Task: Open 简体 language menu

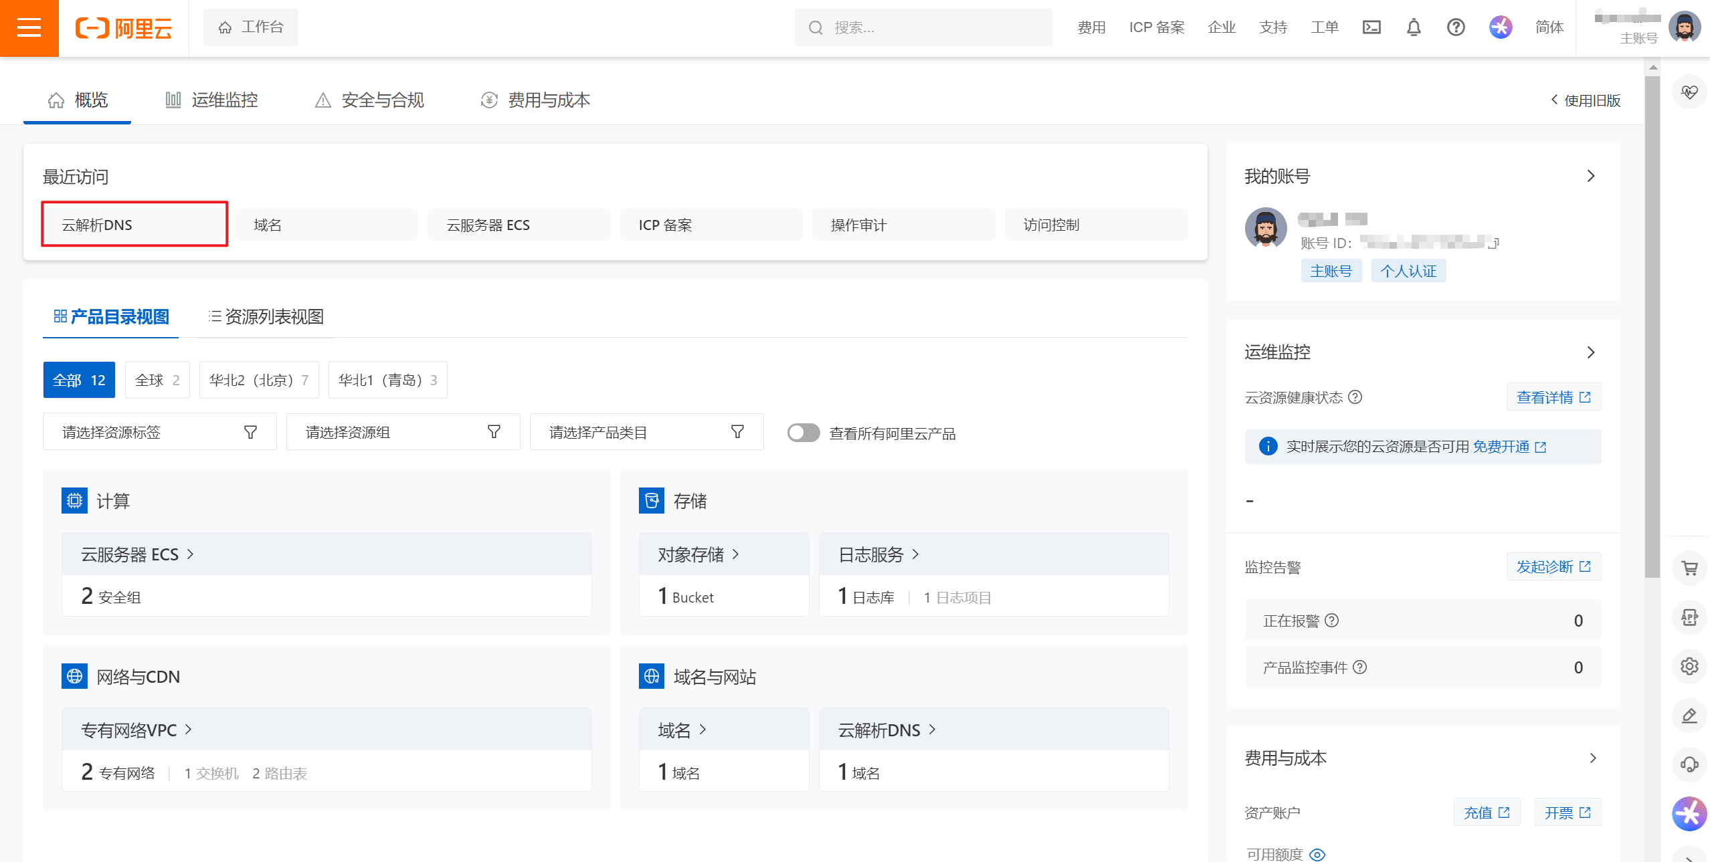Action: (1549, 27)
